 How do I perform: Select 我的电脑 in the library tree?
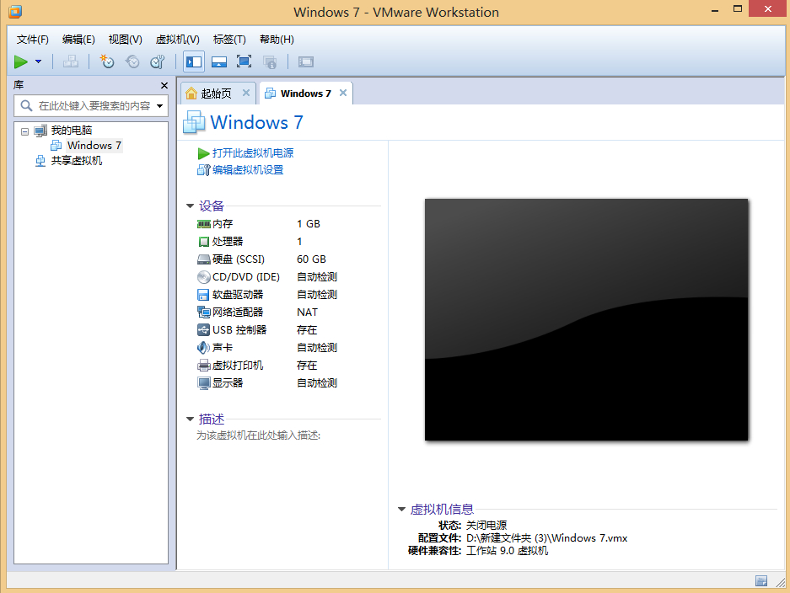tap(72, 131)
